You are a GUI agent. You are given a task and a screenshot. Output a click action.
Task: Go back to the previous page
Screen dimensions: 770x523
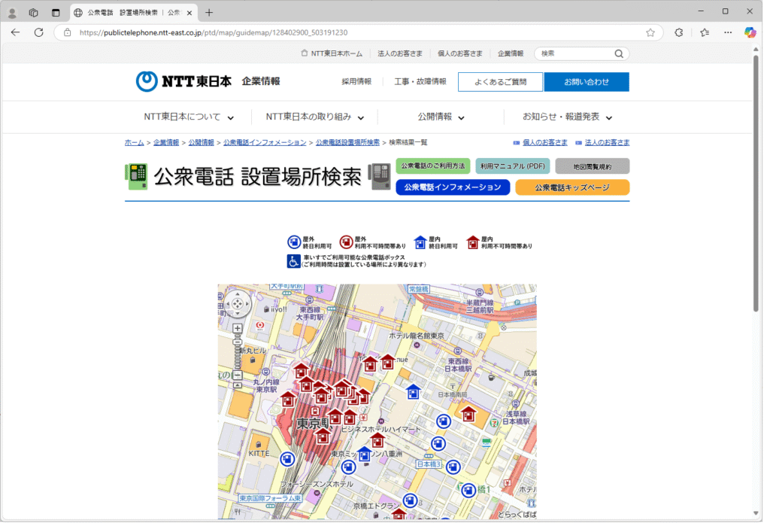tap(15, 32)
